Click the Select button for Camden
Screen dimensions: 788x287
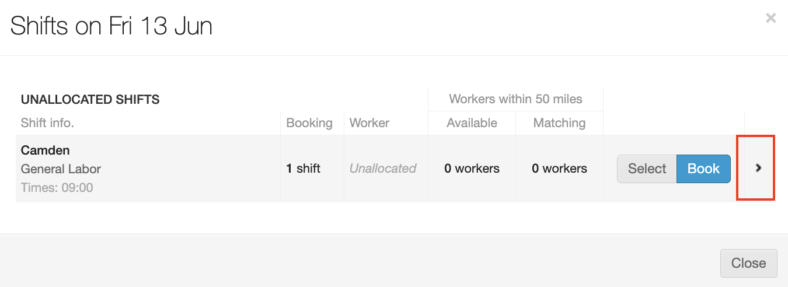(647, 169)
